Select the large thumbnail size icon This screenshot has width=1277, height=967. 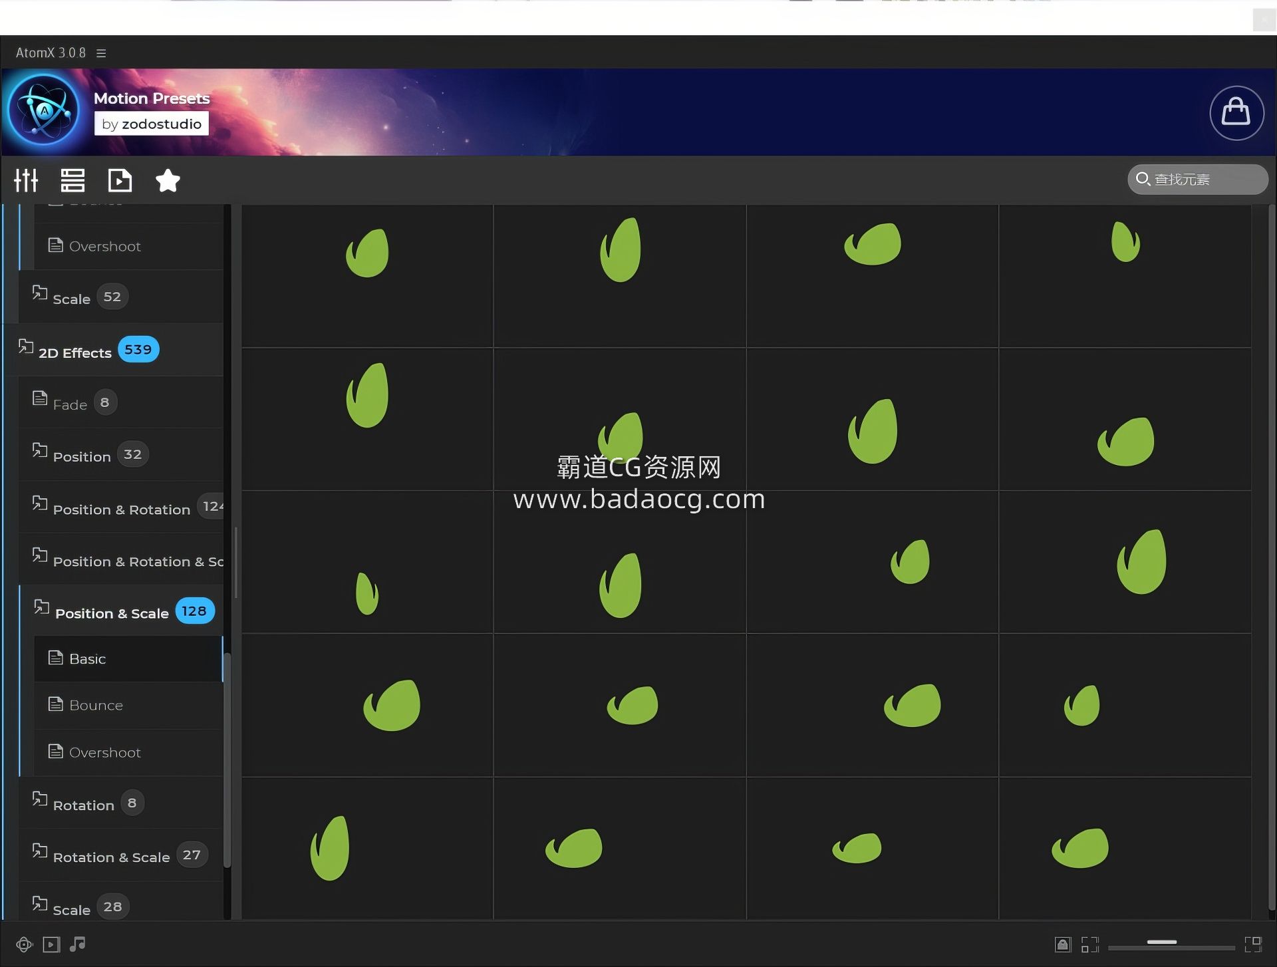pos(1253,944)
